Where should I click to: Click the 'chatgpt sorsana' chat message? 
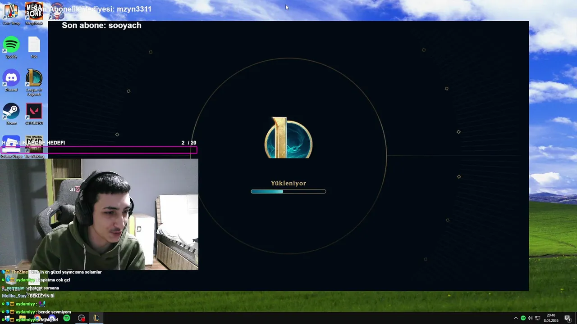tap(43, 288)
